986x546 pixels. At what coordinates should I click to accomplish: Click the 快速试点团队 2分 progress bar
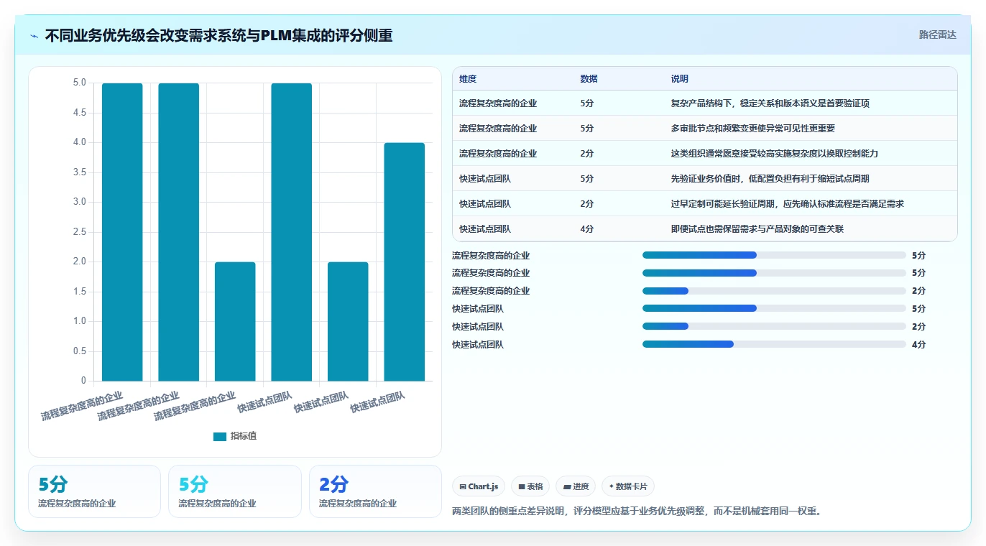(774, 327)
